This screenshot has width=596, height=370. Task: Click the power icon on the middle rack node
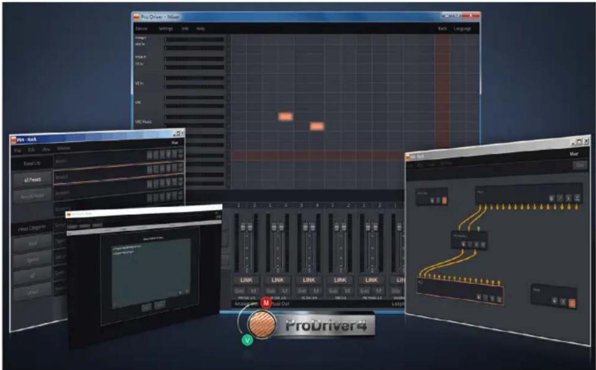(x=463, y=244)
